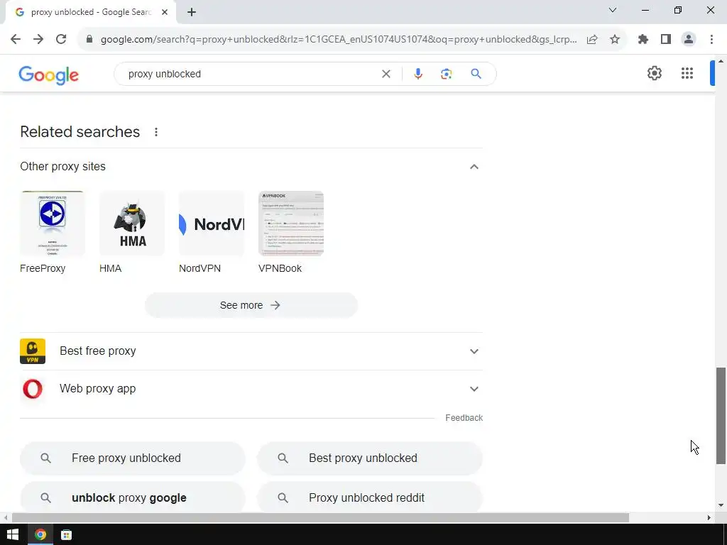The width and height of the screenshot is (727, 545).
Task: Go to Google homepage via logo
Action: tap(49, 75)
